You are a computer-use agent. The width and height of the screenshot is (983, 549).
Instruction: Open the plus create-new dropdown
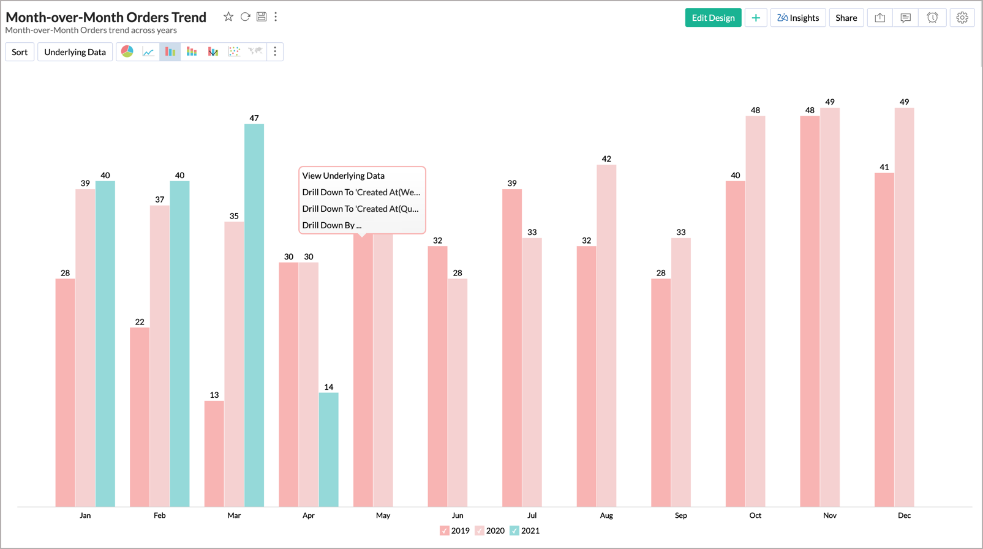756,18
